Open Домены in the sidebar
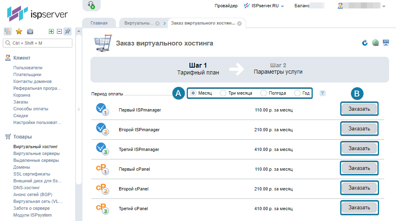This screenshot has width=396, height=221. coord(22,167)
